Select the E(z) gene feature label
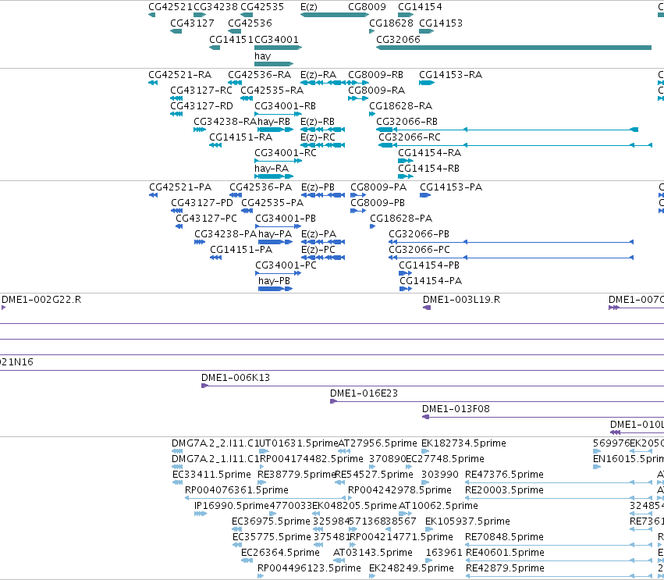 tap(309, 7)
